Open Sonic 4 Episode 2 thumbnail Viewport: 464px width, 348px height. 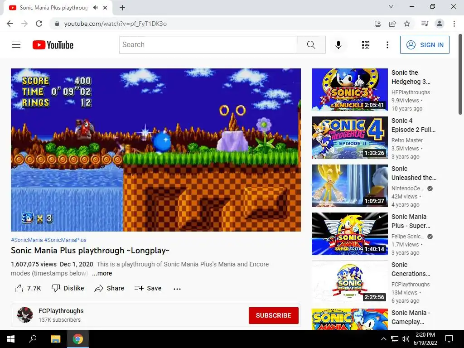pyautogui.click(x=349, y=138)
